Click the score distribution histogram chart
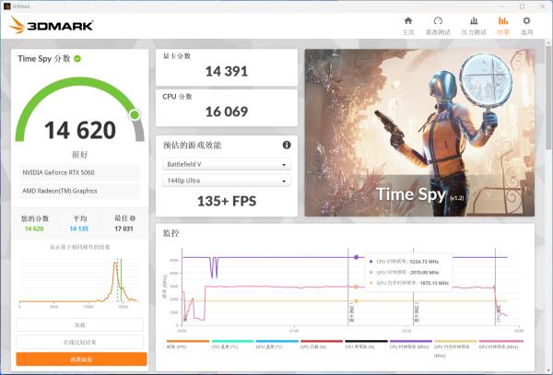Screen dimensions: 553x375 pyautogui.click(x=79, y=284)
